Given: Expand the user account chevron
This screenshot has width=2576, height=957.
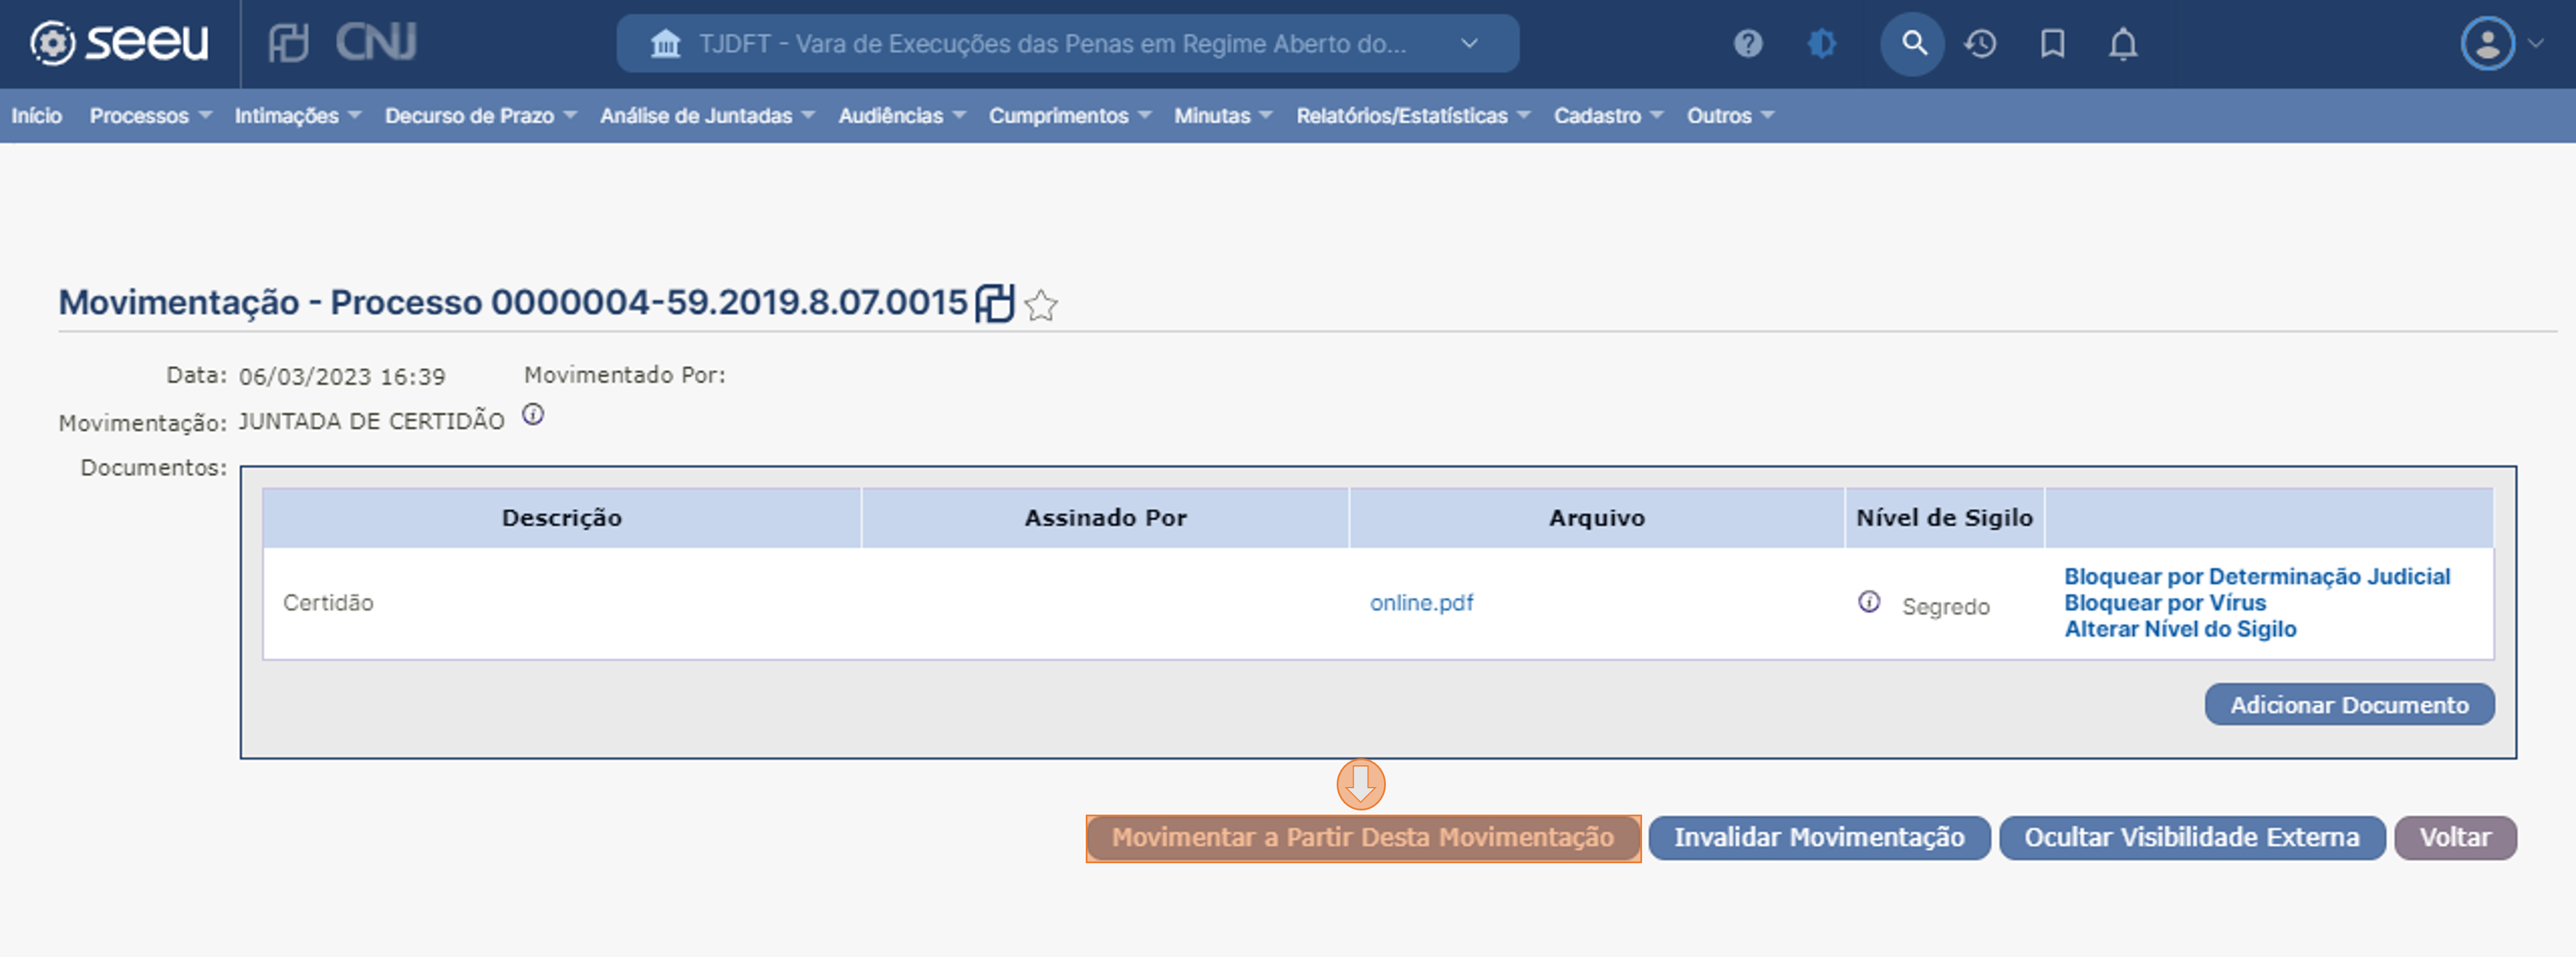Looking at the screenshot, I should (2535, 43).
